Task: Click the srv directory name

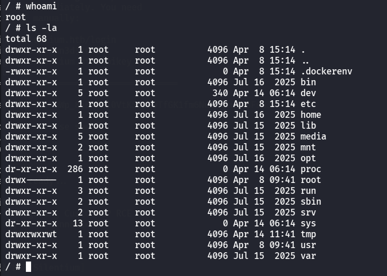Action: tap(308, 212)
